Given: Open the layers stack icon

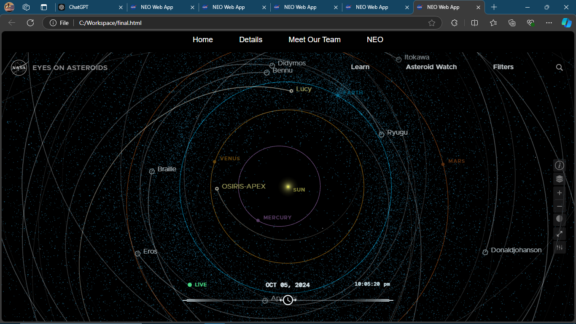Looking at the screenshot, I should click(x=560, y=179).
